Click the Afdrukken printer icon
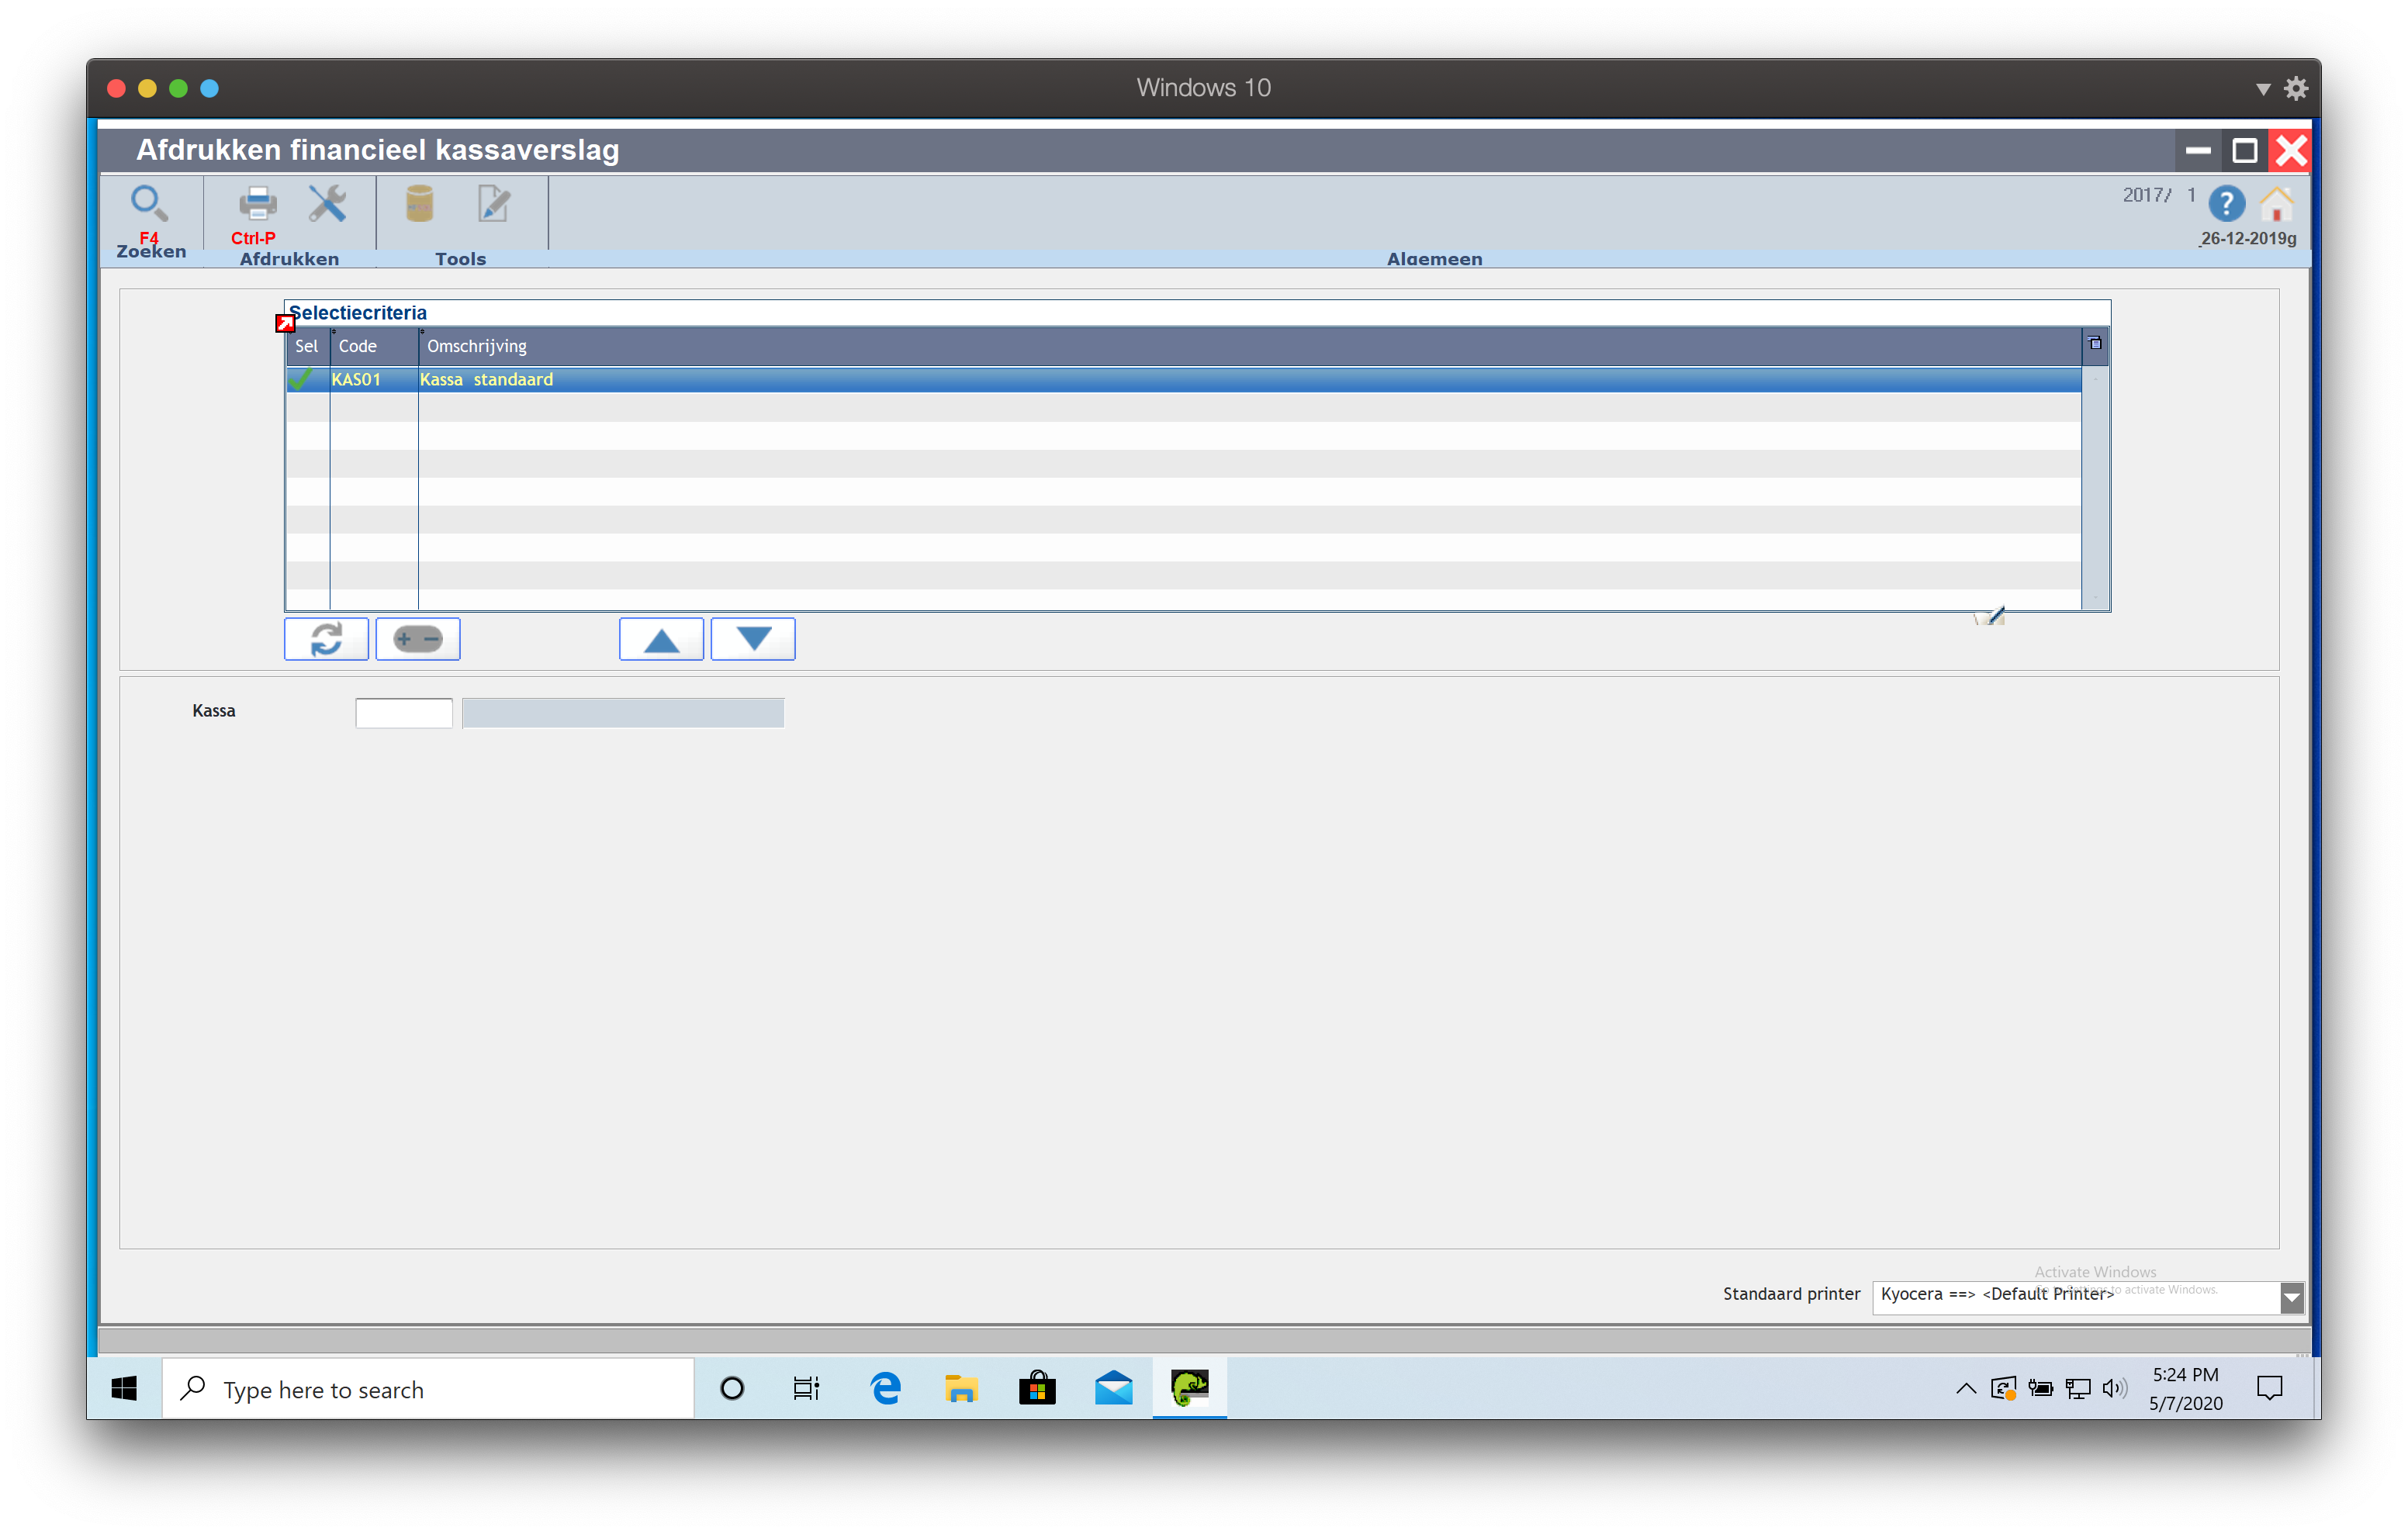Image resolution: width=2408 pixels, height=1534 pixels. click(x=257, y=204)
